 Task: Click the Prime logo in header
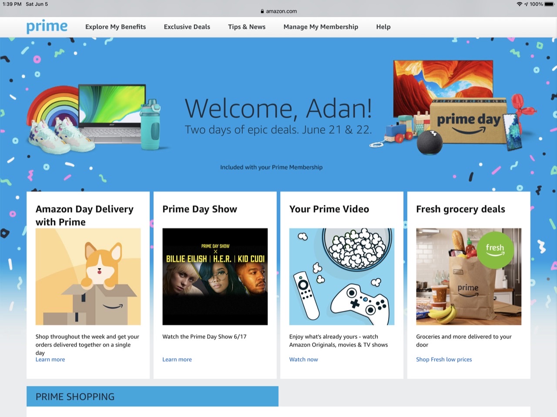(47, 27)
